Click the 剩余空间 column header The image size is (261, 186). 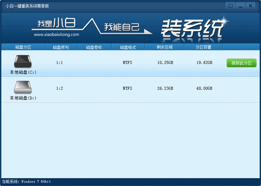[164, 47]
